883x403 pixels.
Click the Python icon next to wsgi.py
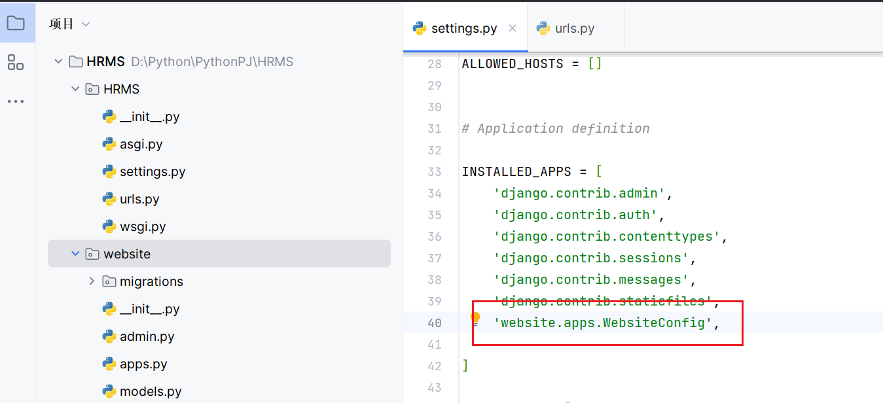coord(109,226)
